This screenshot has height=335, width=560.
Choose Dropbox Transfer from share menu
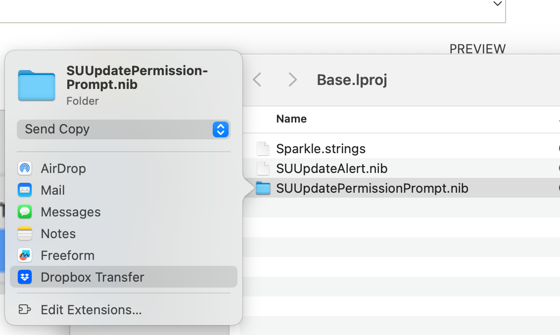[x=93, y=277]
